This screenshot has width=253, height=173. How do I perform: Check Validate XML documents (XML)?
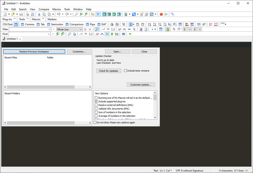pyautogui.click(x=96, y=109)
